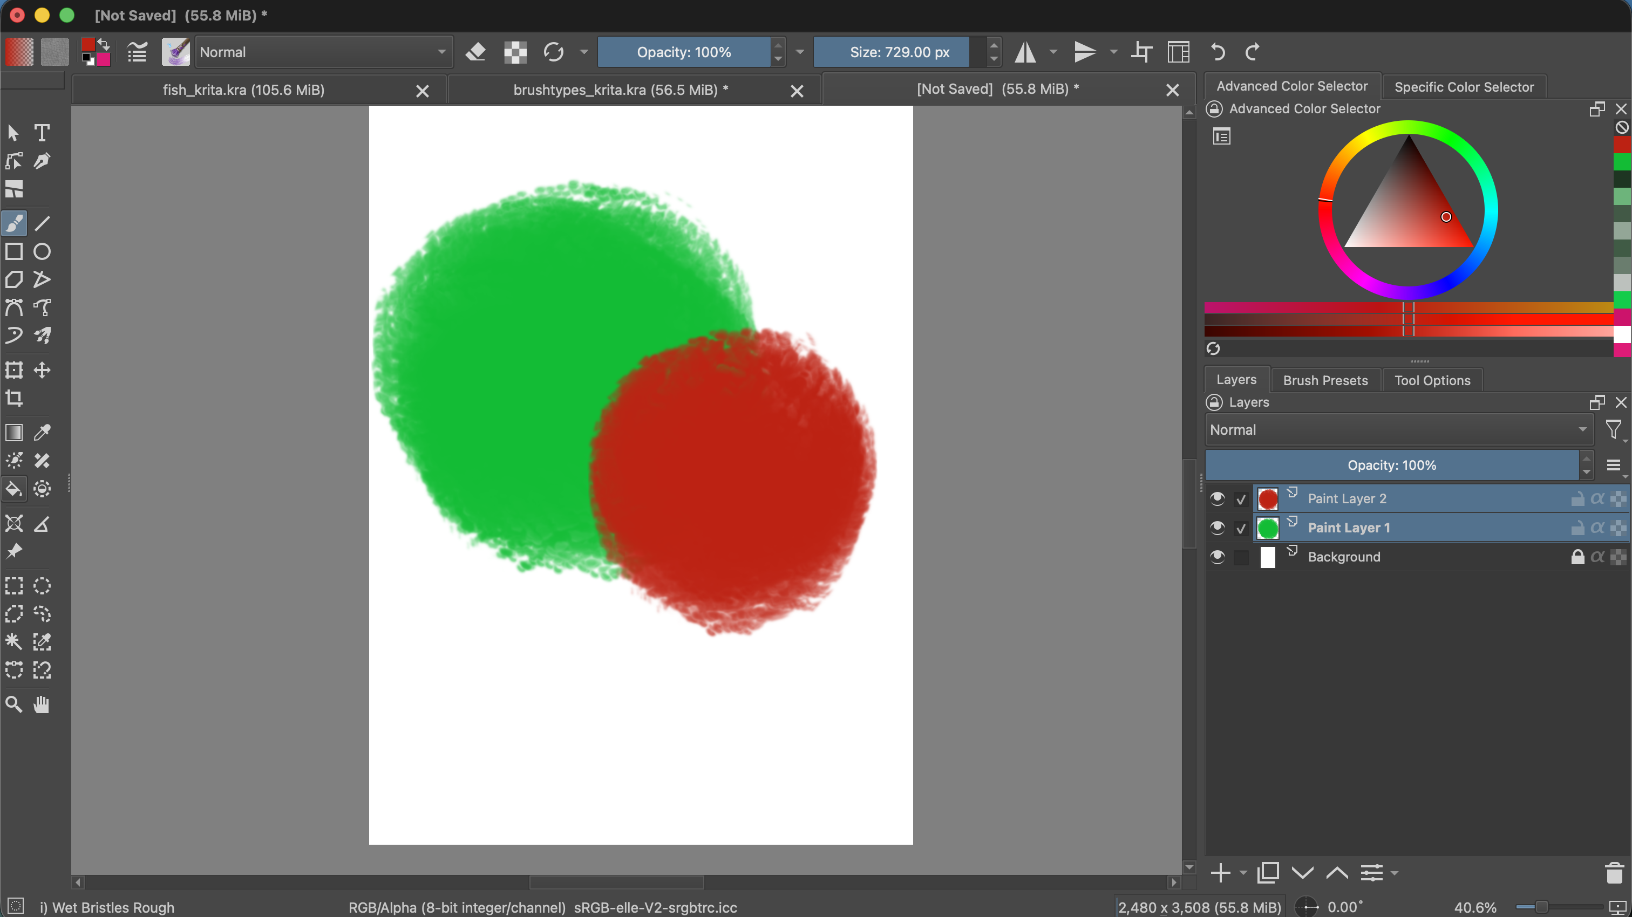Toggle Paint Layer 2 lock
Viewport: 1632px width, 917px height.
(x=1577, y=499)
